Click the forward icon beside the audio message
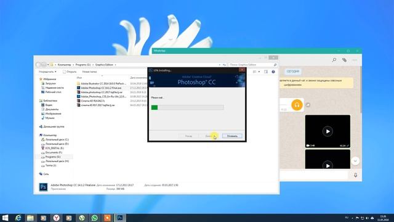This screenshot has width=394, height=222. (x=308, y=105)
